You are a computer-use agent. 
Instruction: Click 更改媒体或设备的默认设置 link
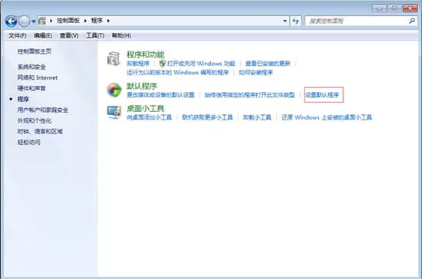160,95
